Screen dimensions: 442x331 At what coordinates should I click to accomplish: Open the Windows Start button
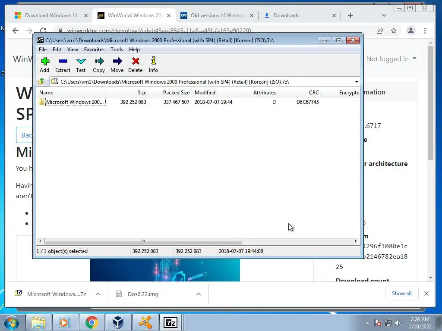point(12,322)
